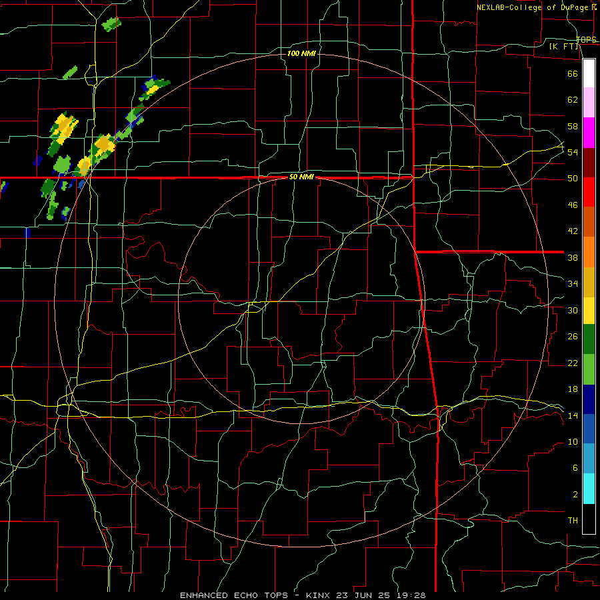This screenshot has width=600, height=600.
Task: Select the bright yellow legend swatch
Action: (x=589, y=311)
